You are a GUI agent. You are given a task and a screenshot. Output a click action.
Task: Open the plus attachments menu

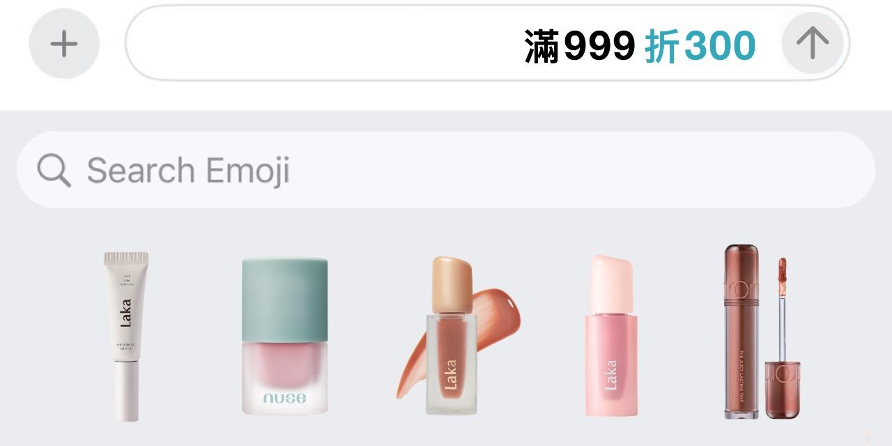64,44
